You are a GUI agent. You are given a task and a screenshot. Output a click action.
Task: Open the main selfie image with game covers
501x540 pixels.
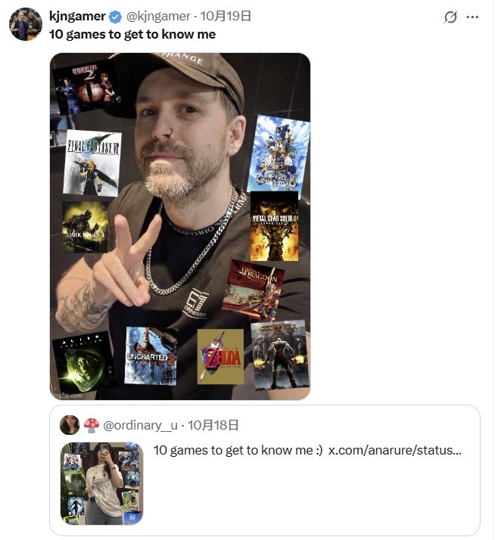pos(180,226)
